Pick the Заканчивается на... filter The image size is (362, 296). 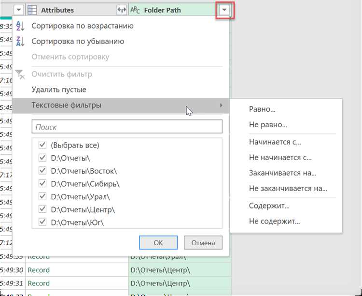[282, 173]
